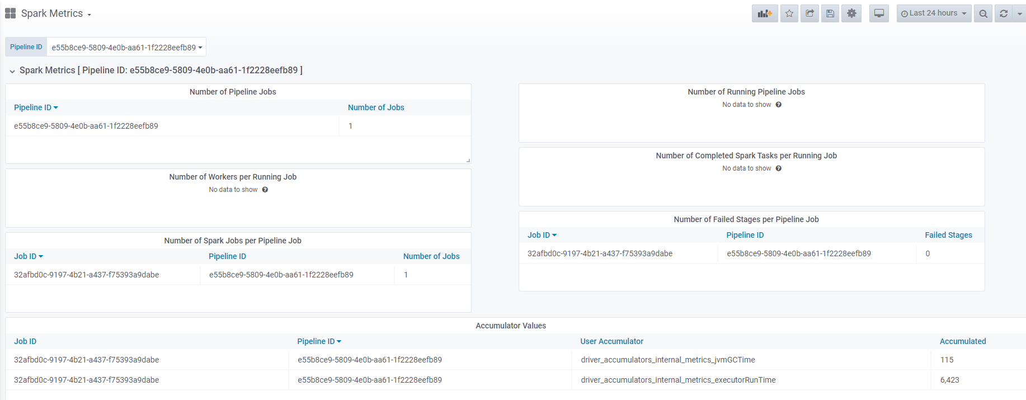The image size is (1026, 400).
Task: Grab Pipeline Jobs panel resize handle
Action: point(468,161)
